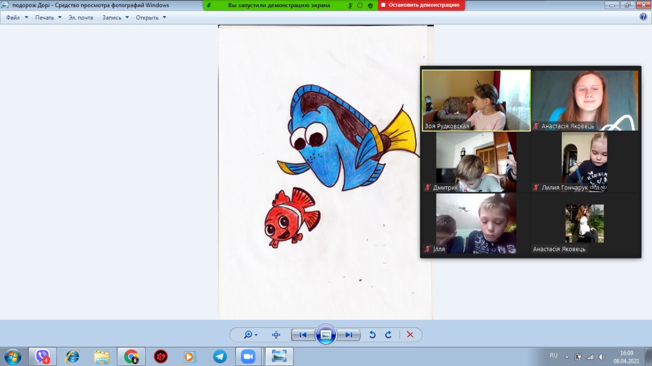652x366 pixels.
Task: Expand the Печать dropdown arrow
Action: tap(60, 17)
